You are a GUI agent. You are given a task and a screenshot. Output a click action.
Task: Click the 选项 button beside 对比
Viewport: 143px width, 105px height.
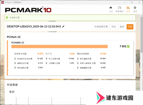(x=122, y=27)
